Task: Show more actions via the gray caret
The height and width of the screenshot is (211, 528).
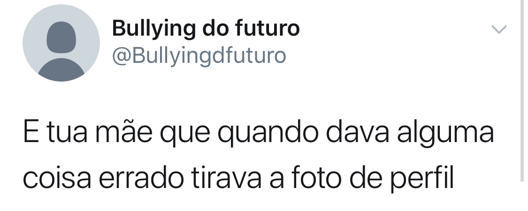Action: tap(499, 30)
